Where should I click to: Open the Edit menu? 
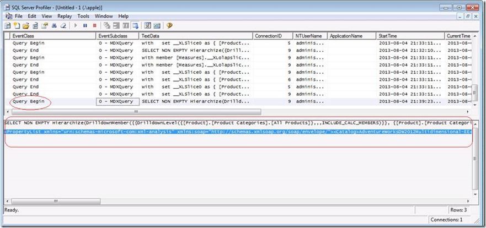pos(32,16)
